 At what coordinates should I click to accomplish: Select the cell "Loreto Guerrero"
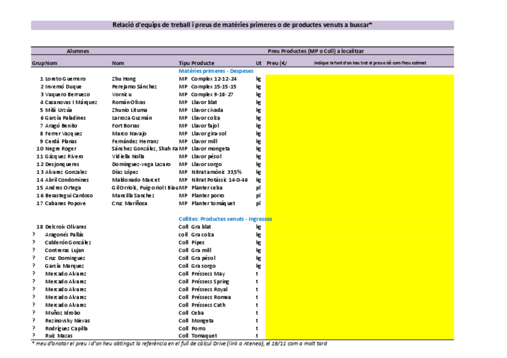click(65, 79)
